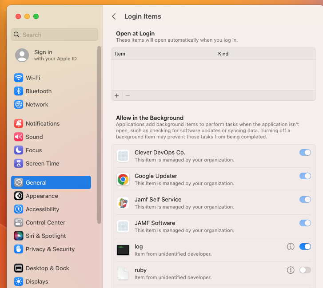
Task: Click Privacy & Security hand icon
Action: point(19,249)
